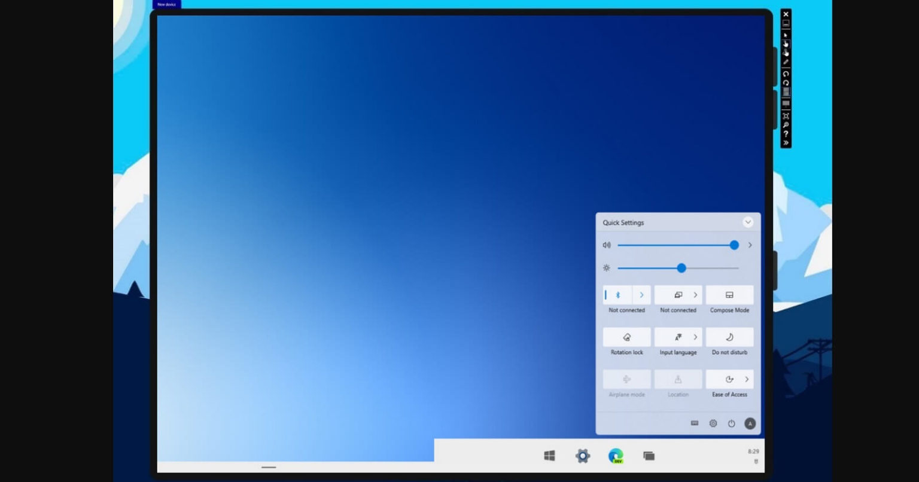The width and height of the screenshot is (919, 482).
Task: Open the power options icon
Action: pos(732,423)
